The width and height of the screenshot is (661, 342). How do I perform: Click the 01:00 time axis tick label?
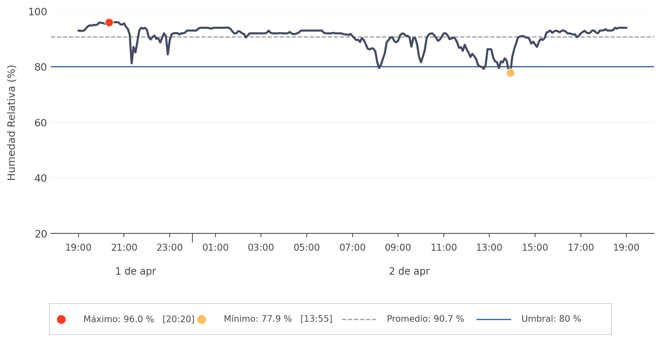coord(215,248)
